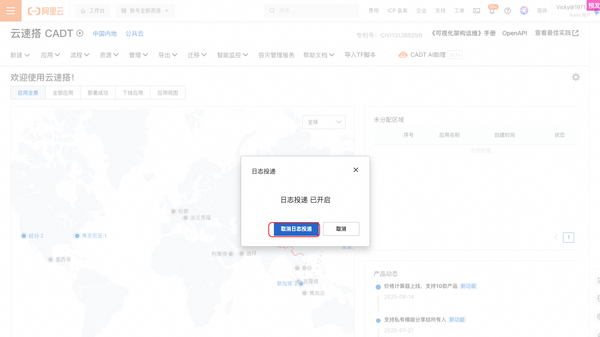Open 容灾管理服务 menu item
Screen dimensions: 600x337
pyautogui.click(x=276, y=55)
